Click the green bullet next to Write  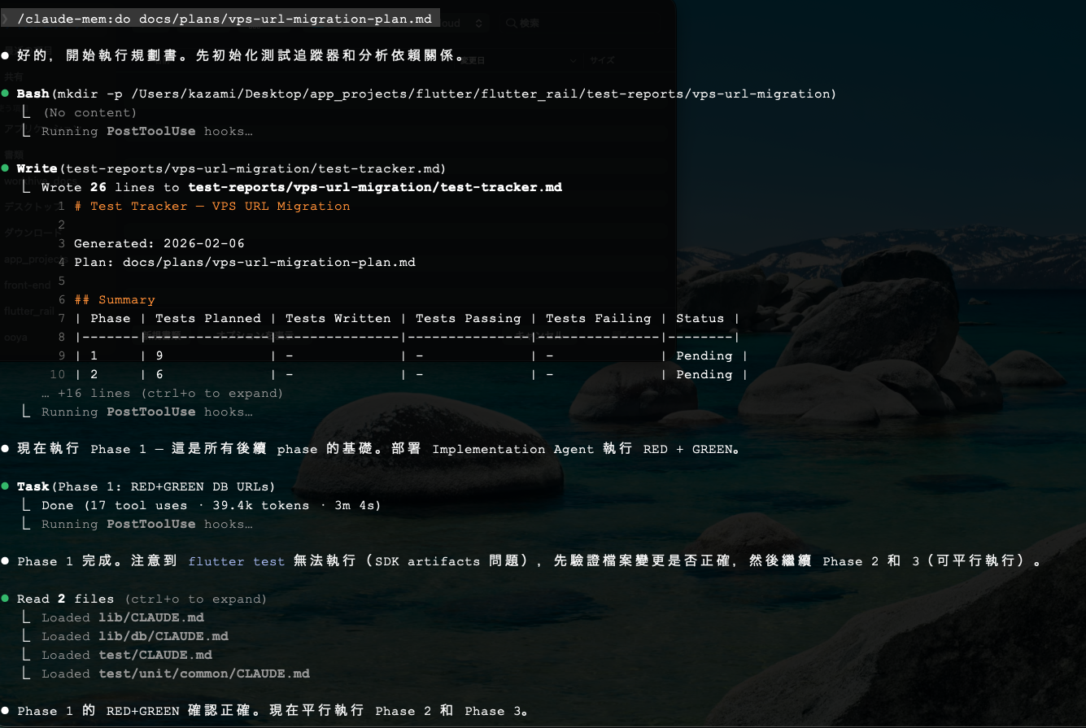tap(6, 168)
